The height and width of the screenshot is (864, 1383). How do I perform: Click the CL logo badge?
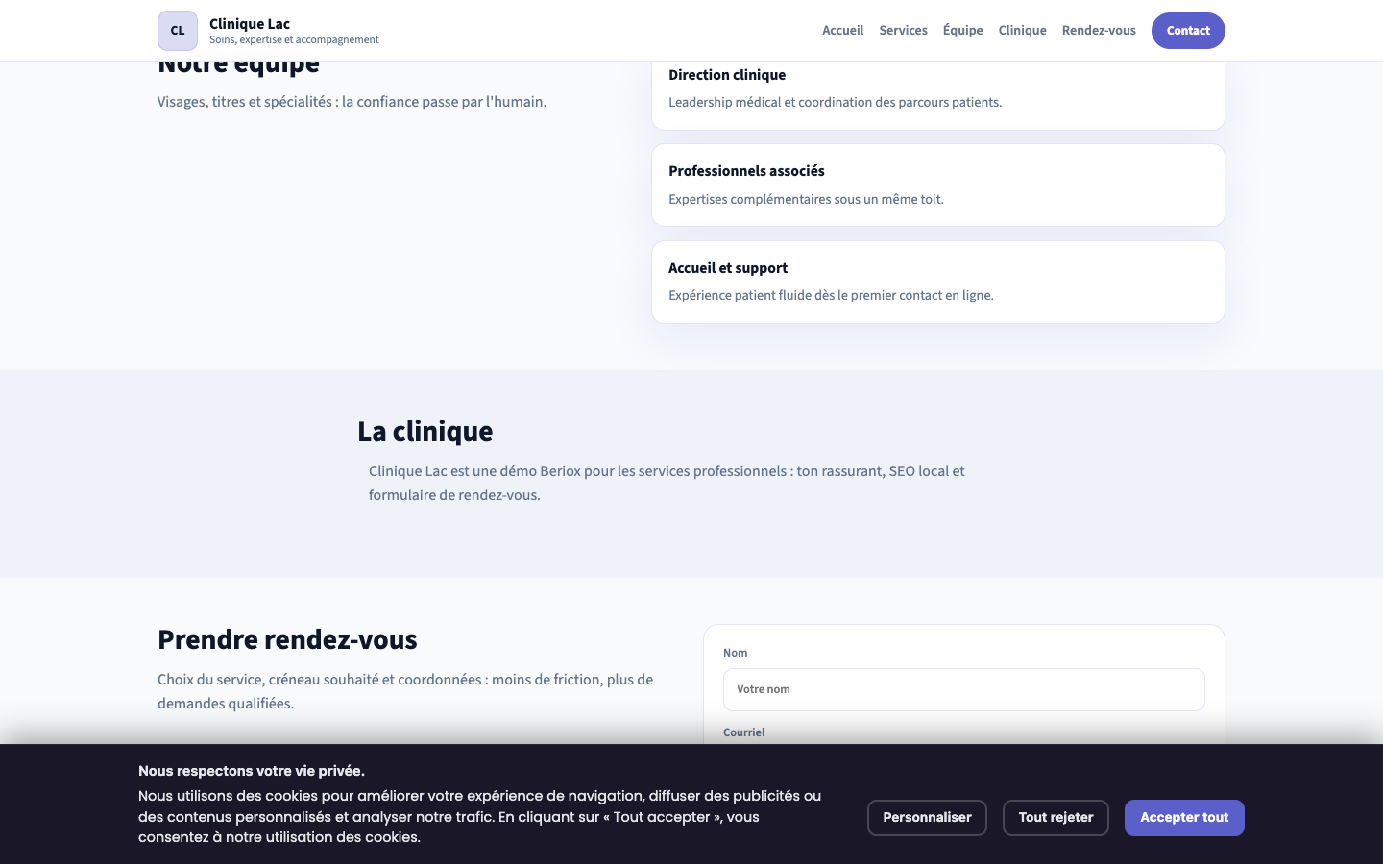(x=178, y=31)
